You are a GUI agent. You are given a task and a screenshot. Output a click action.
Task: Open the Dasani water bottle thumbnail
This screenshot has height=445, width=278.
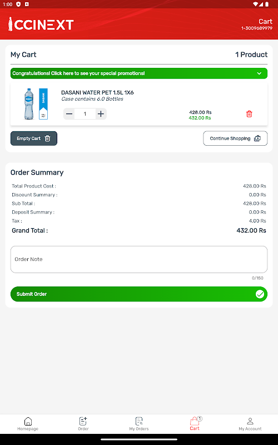click(x=35, y=104)
